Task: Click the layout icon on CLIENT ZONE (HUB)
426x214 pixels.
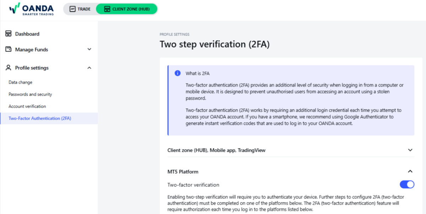Action: point(107,9)
